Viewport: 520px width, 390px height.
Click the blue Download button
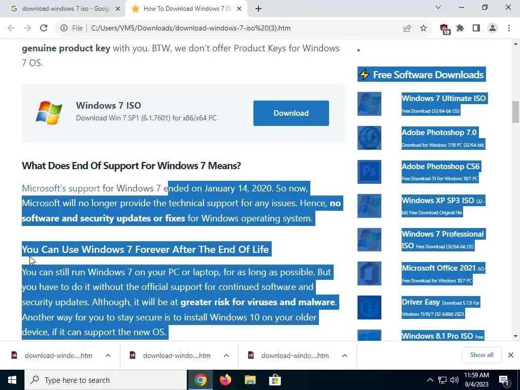coord(291,113)
